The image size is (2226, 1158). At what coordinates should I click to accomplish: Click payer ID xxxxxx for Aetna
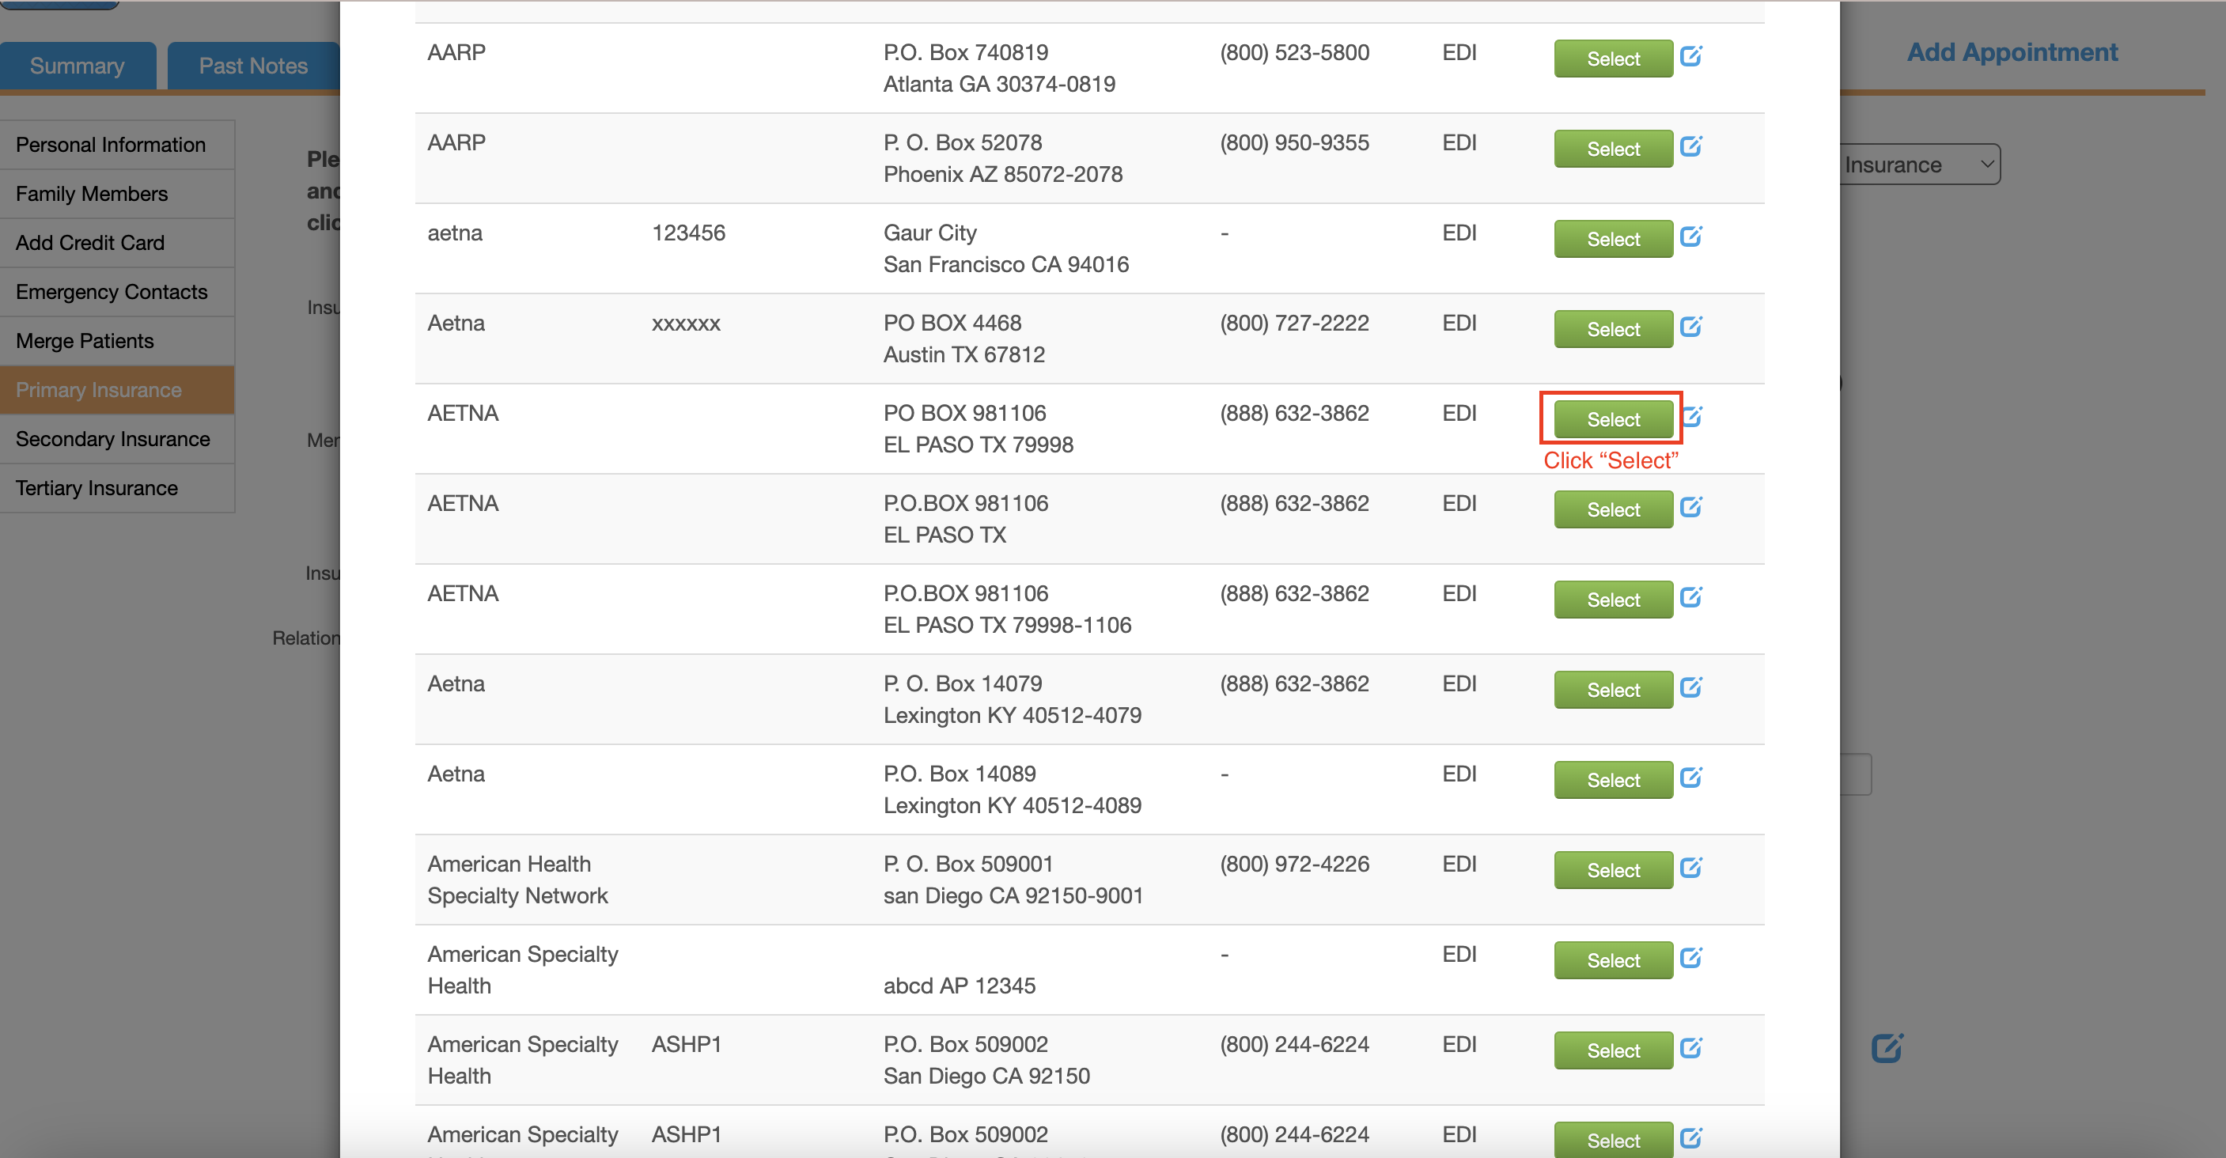pos(686,324)
